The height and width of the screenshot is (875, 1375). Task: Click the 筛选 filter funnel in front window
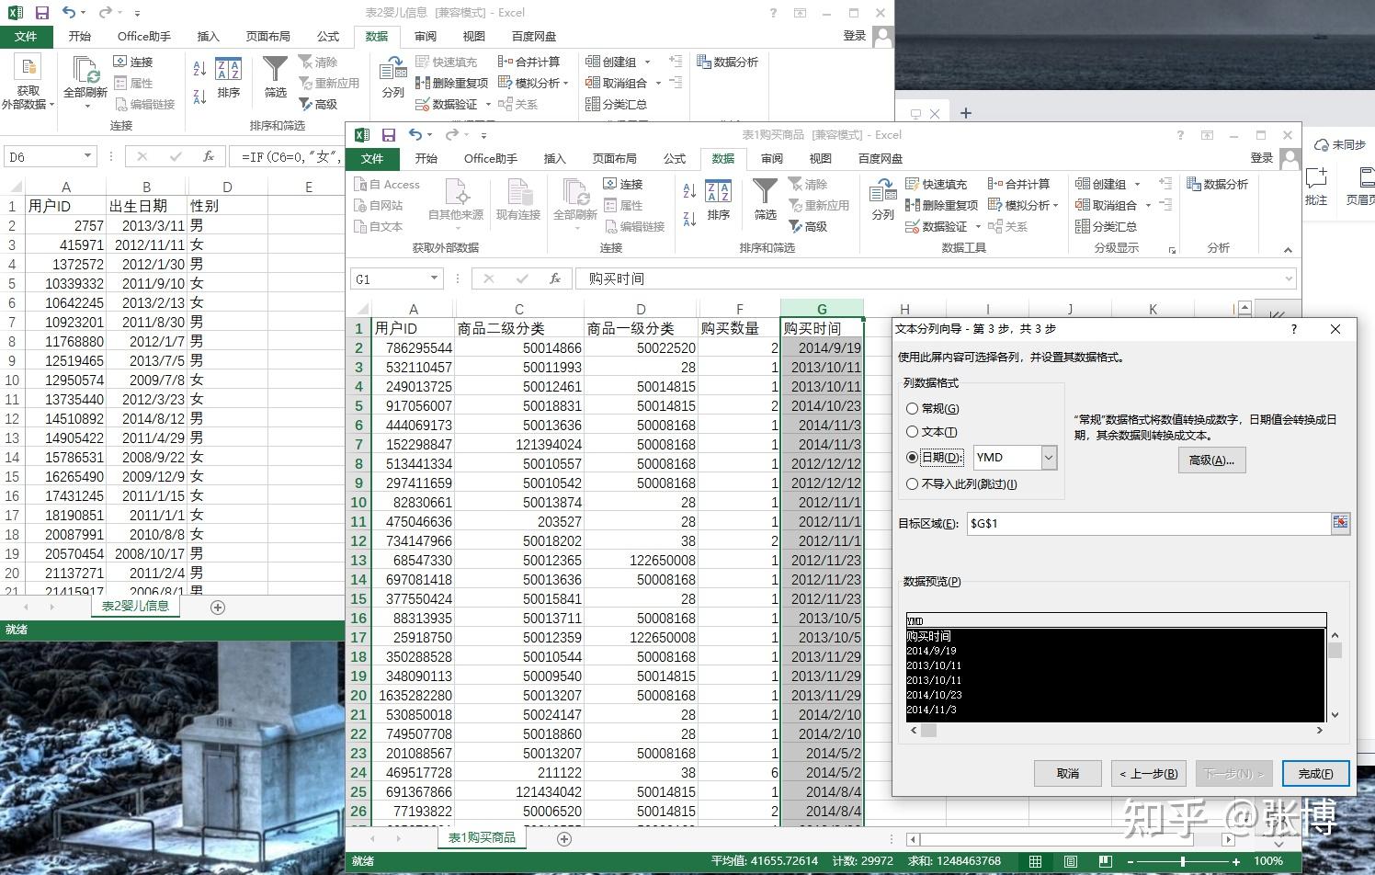765,201
